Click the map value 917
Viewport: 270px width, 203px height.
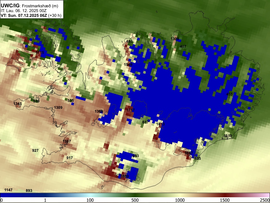(x=70, y=157)
